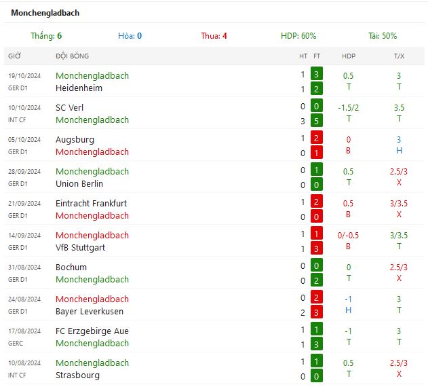The height and width of the screenshot is (387, 428).
Task: Click the date 24/08/2024
Action: [24, 299]
